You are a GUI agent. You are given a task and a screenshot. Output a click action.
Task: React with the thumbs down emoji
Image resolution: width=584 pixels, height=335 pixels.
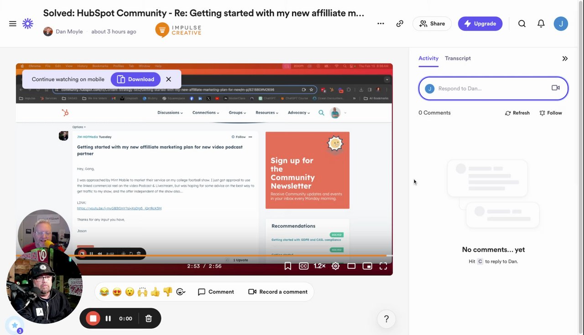tap(168, 292)
